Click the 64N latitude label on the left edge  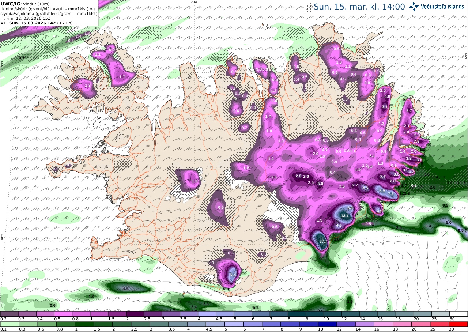tap(2, 237)
